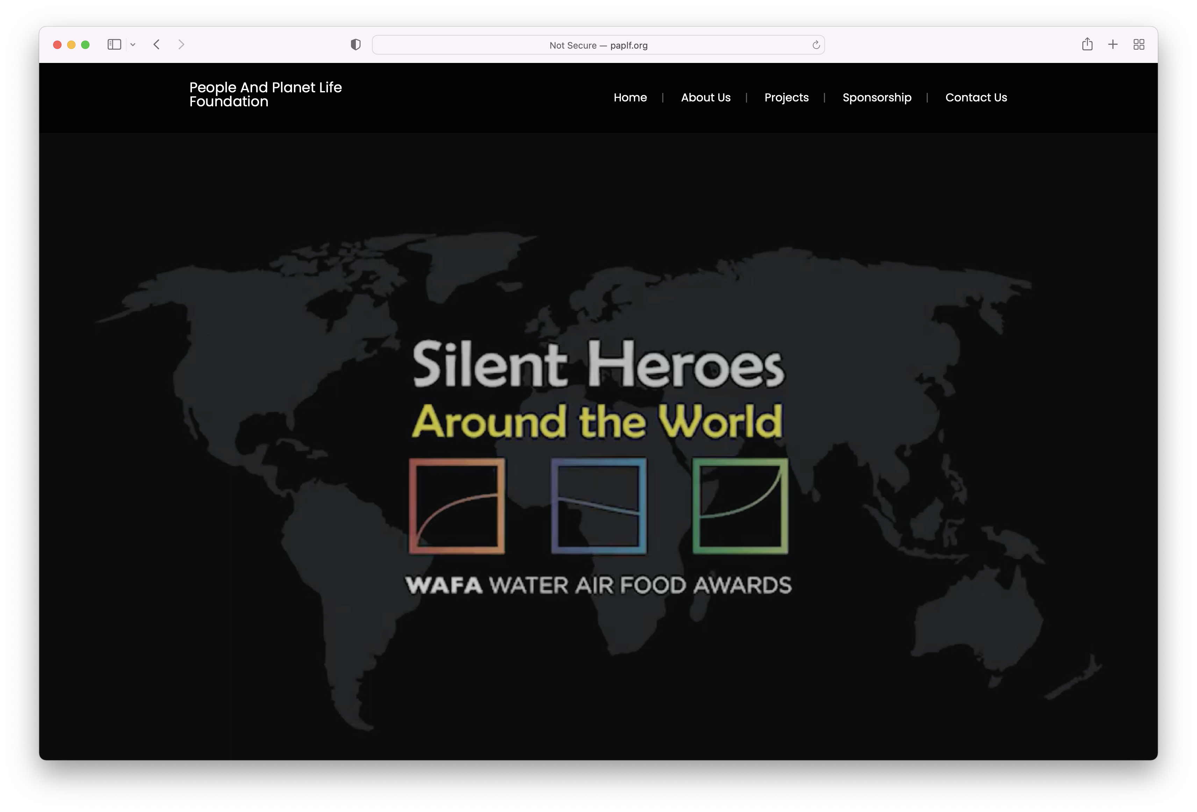Go back to the previous page
The width and height of the screenshot is (1197, 812).
tap(157, 45)
